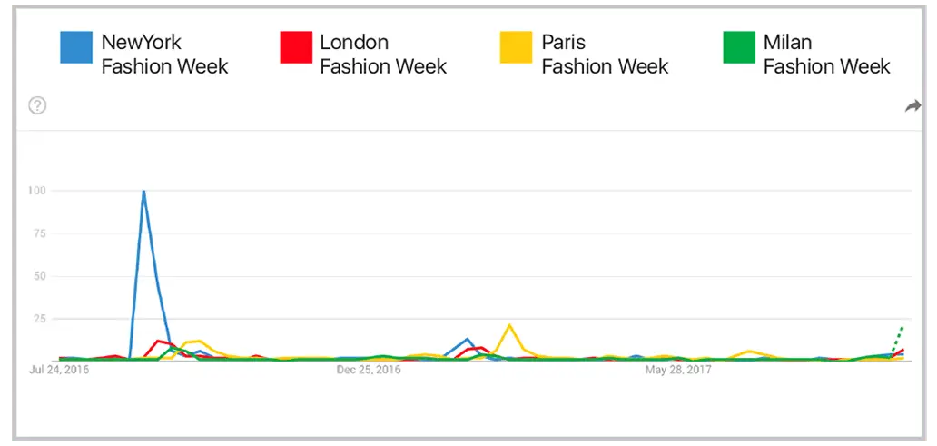
Task: Click the Dec 25, 2016 axis date
Action: (x=368, y=371)
